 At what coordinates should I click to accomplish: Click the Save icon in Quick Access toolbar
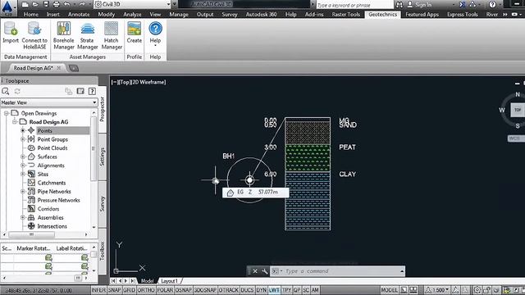[46, 4]
